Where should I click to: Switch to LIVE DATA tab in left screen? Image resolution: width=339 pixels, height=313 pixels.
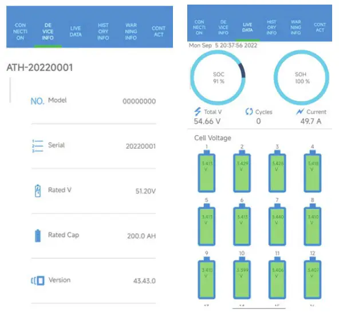[x=76, y=31]
